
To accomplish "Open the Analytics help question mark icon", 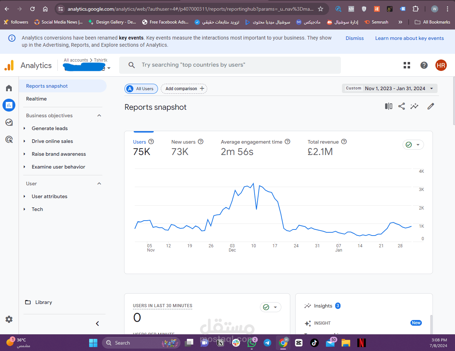I will tap(424, 65).
